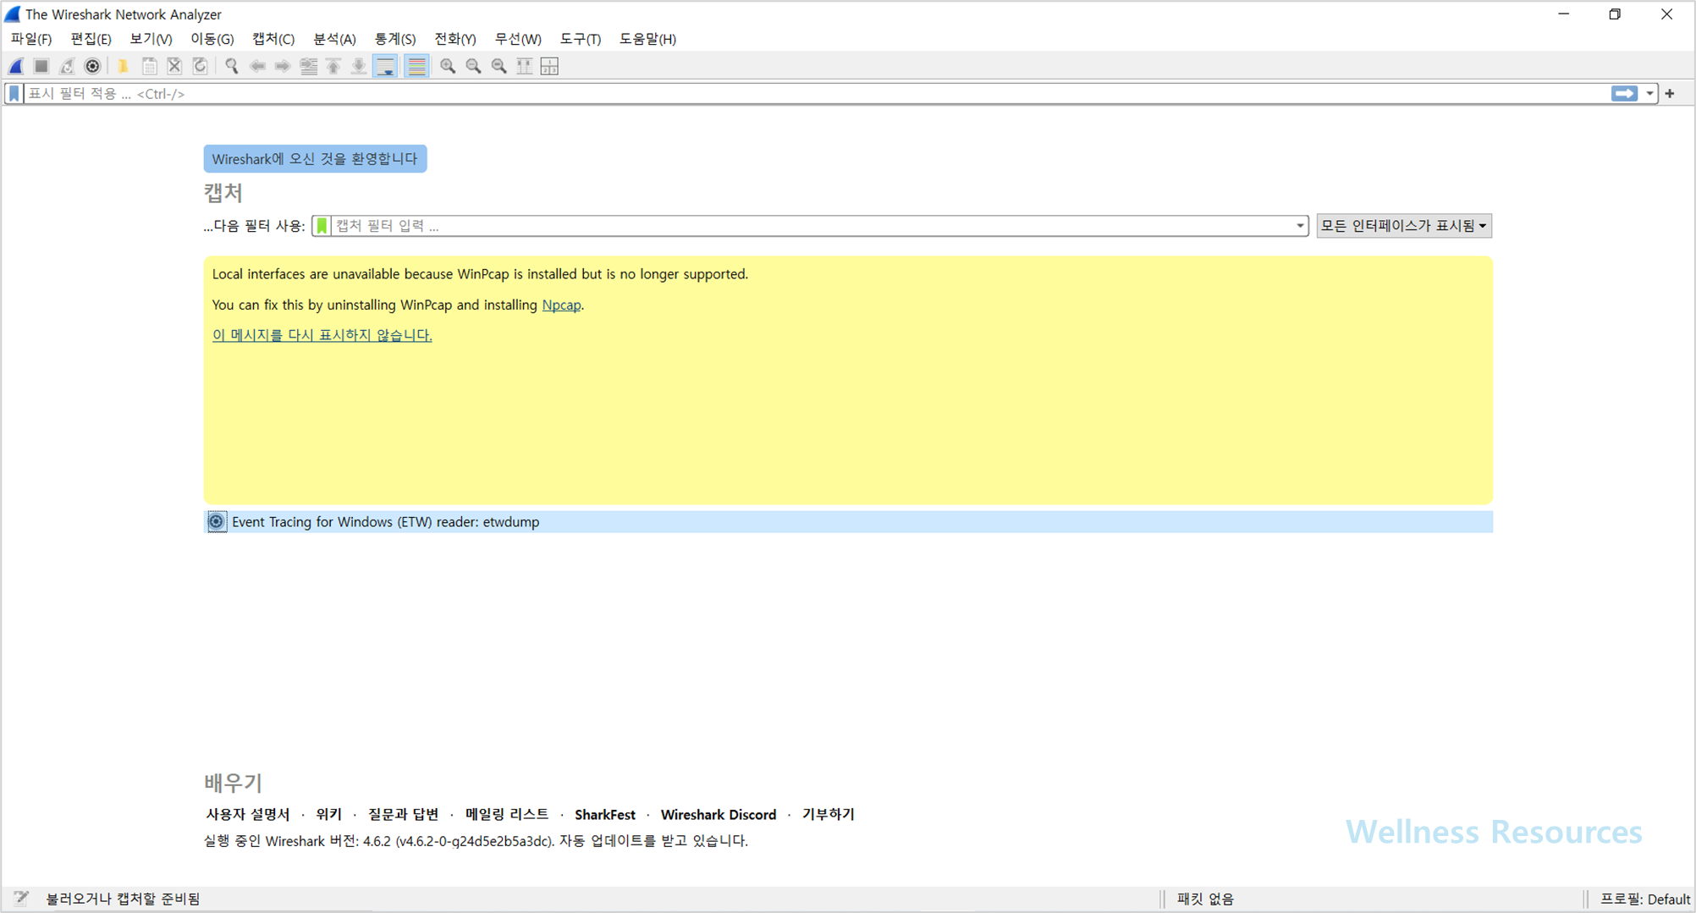Open the display filter history dropdown

pyautogui.click(x=1649, y=94)
